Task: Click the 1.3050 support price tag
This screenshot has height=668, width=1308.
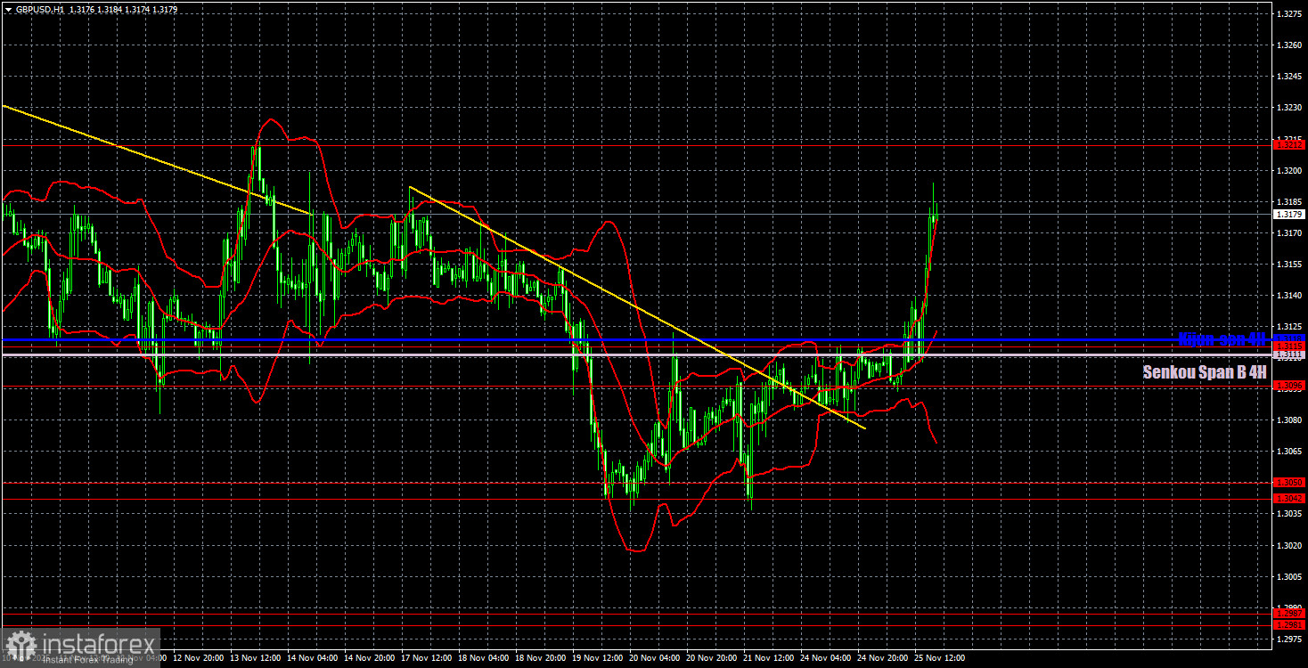Action: point(1288,482)
